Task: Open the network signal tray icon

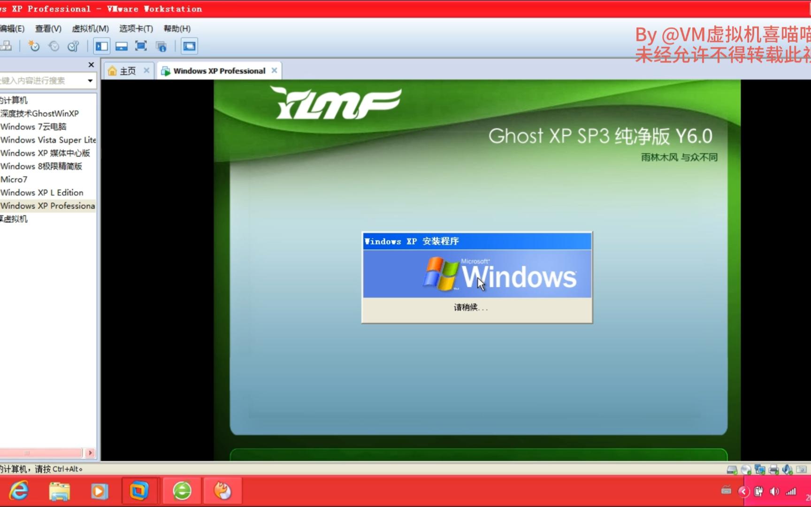Action: 791,491
